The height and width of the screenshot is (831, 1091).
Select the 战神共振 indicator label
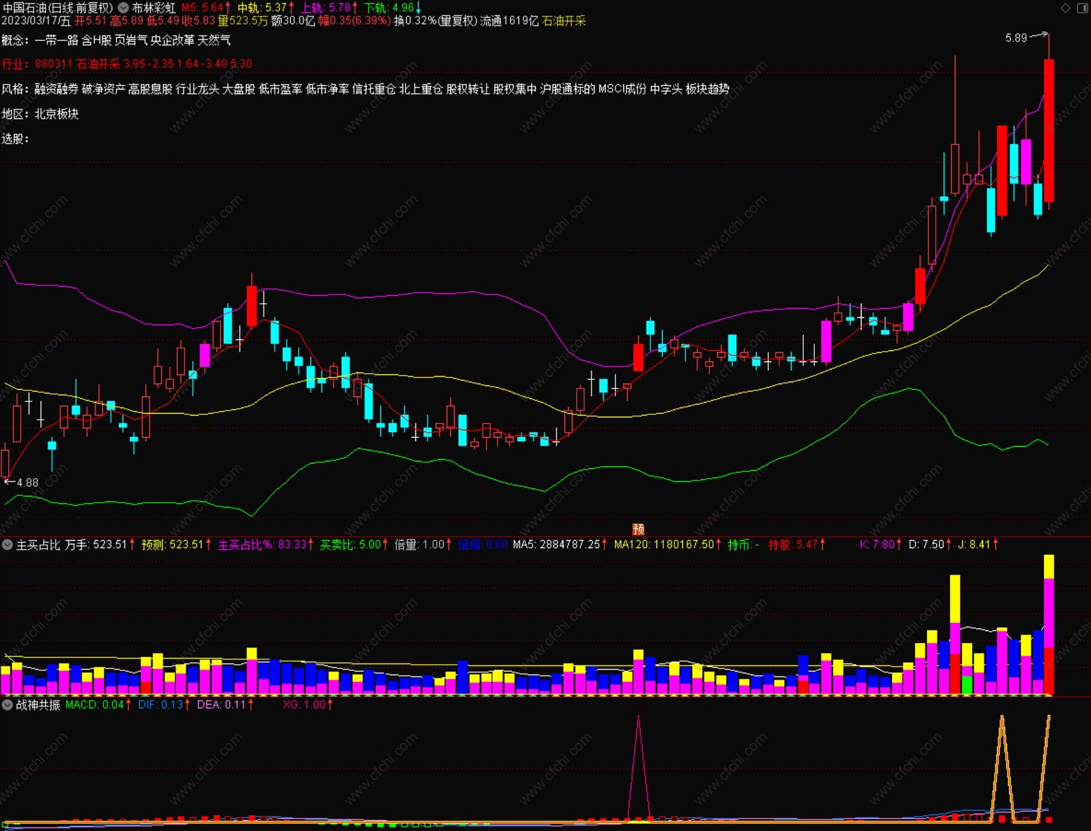pyautogui.click(x=38, y=705)
